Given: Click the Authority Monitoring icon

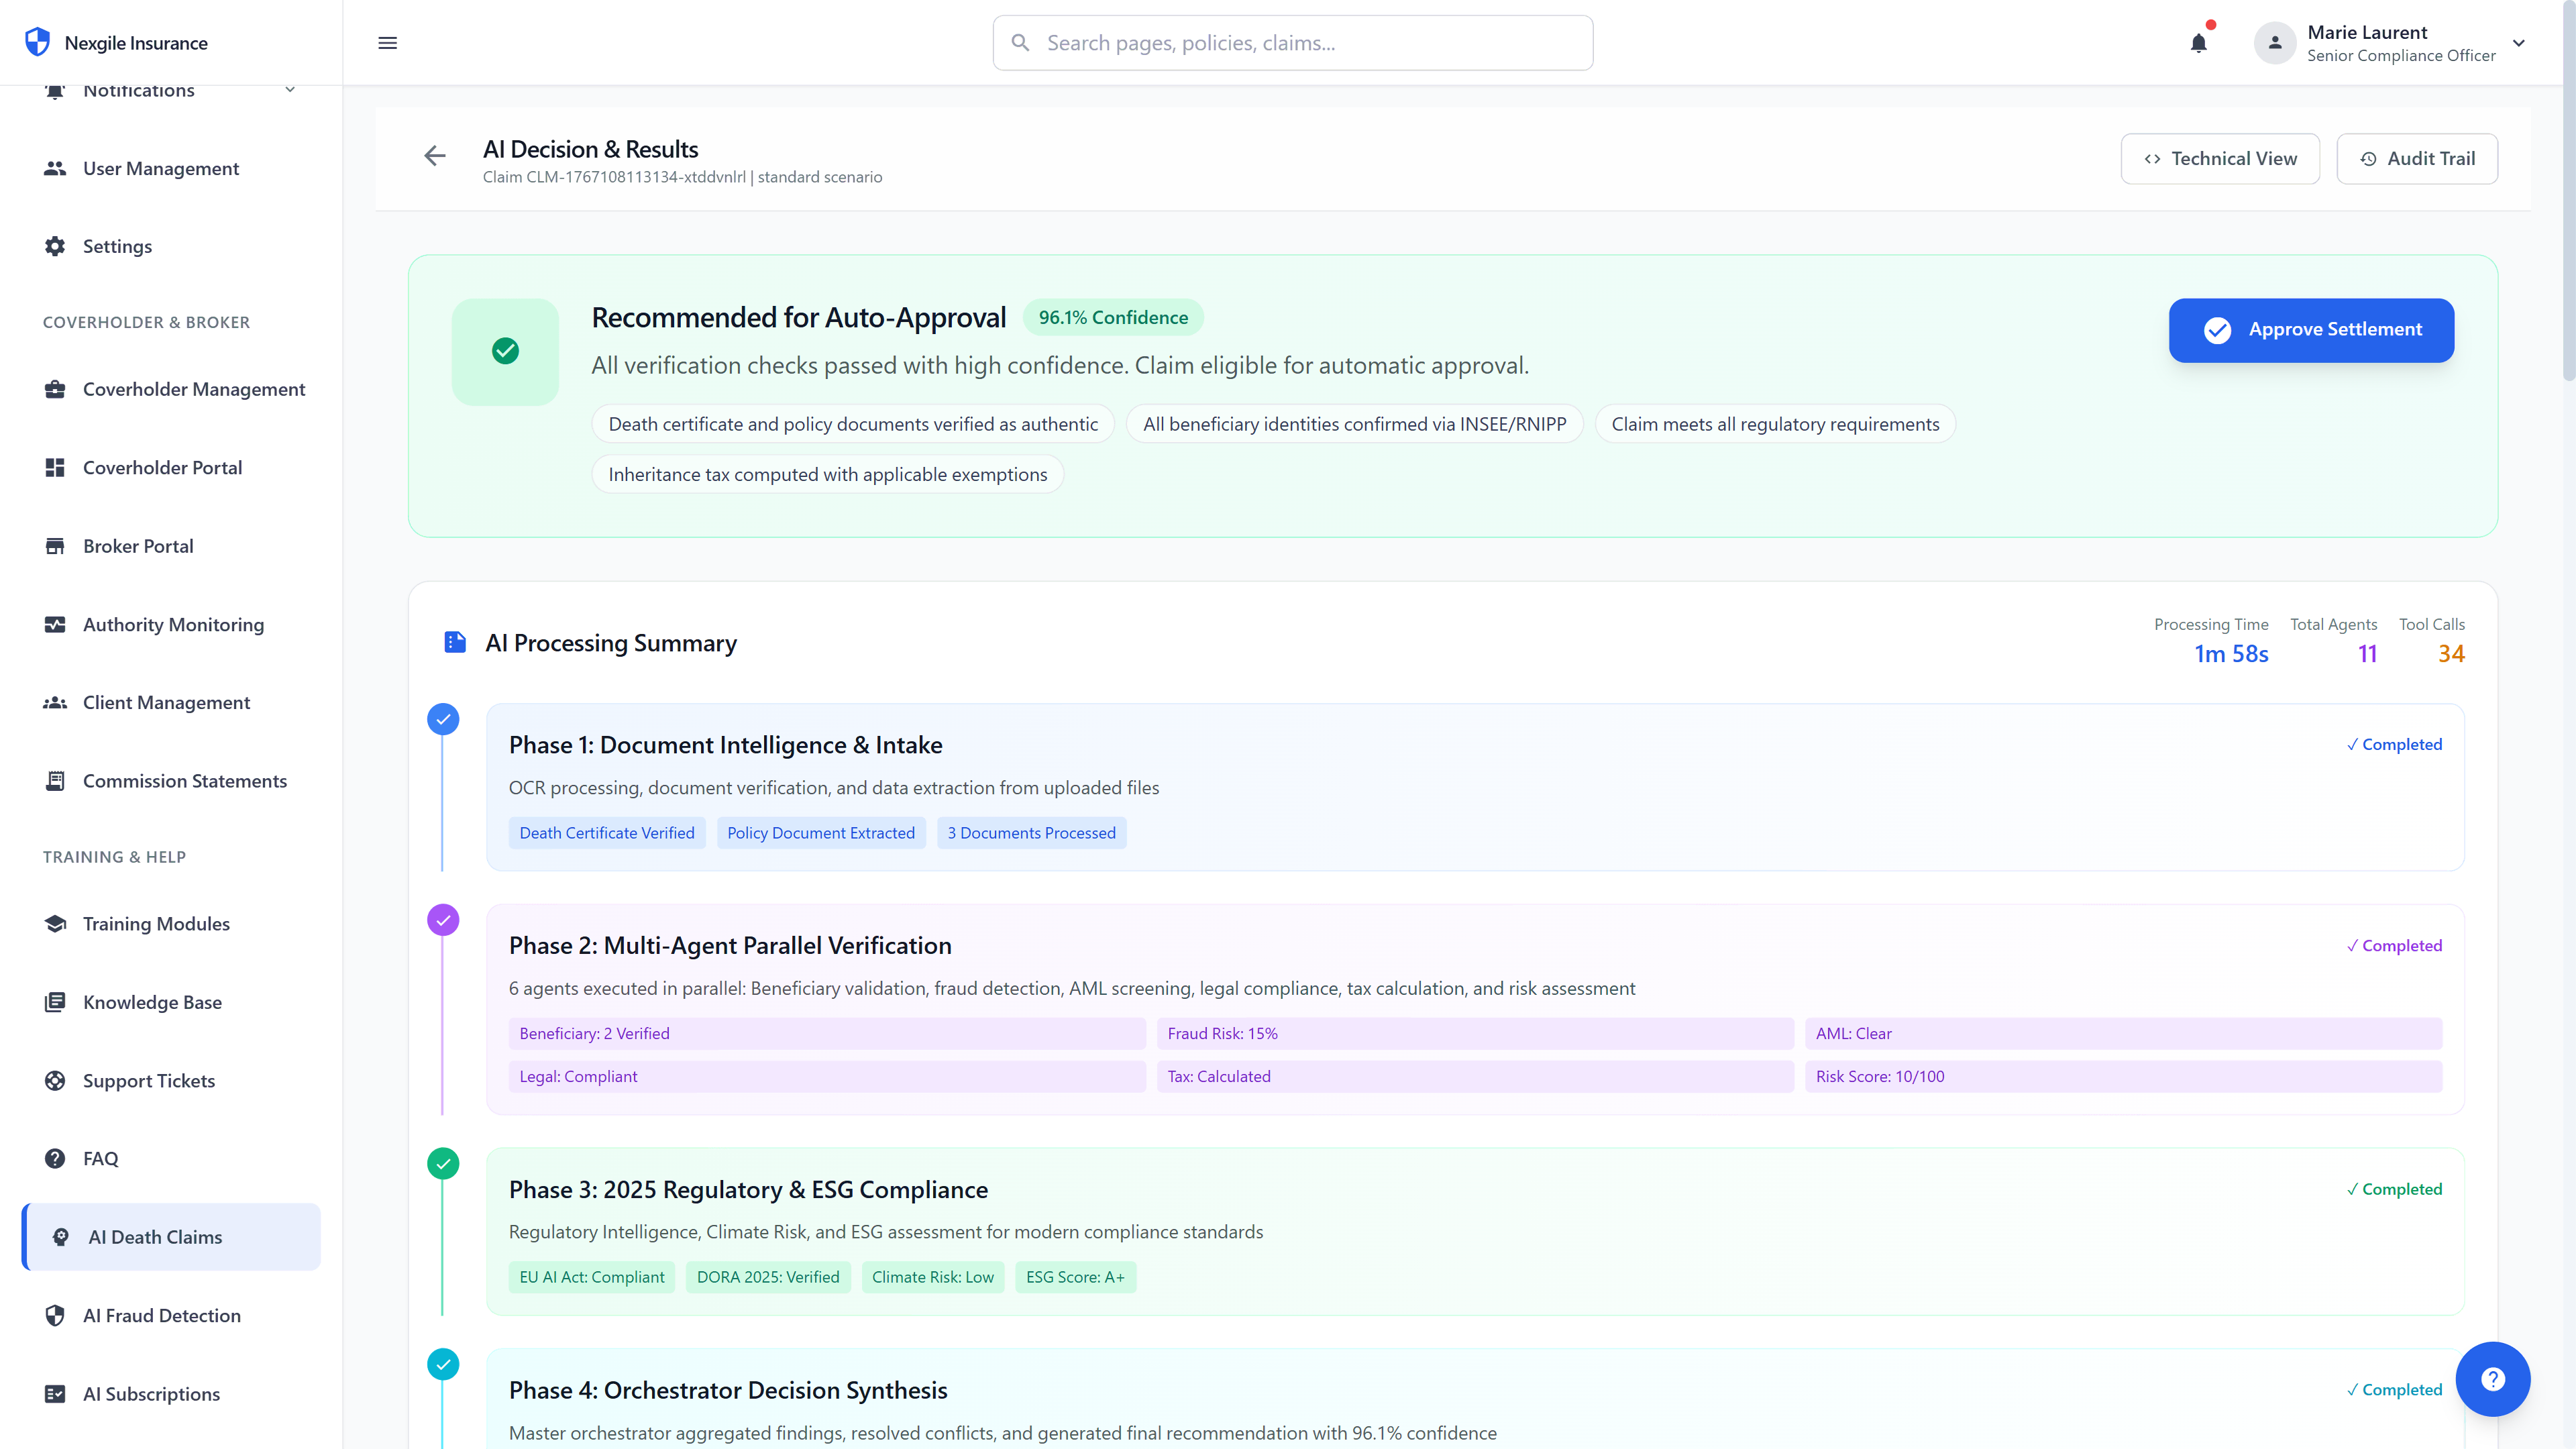Looking at the screenshot, I should coord(55,624).
